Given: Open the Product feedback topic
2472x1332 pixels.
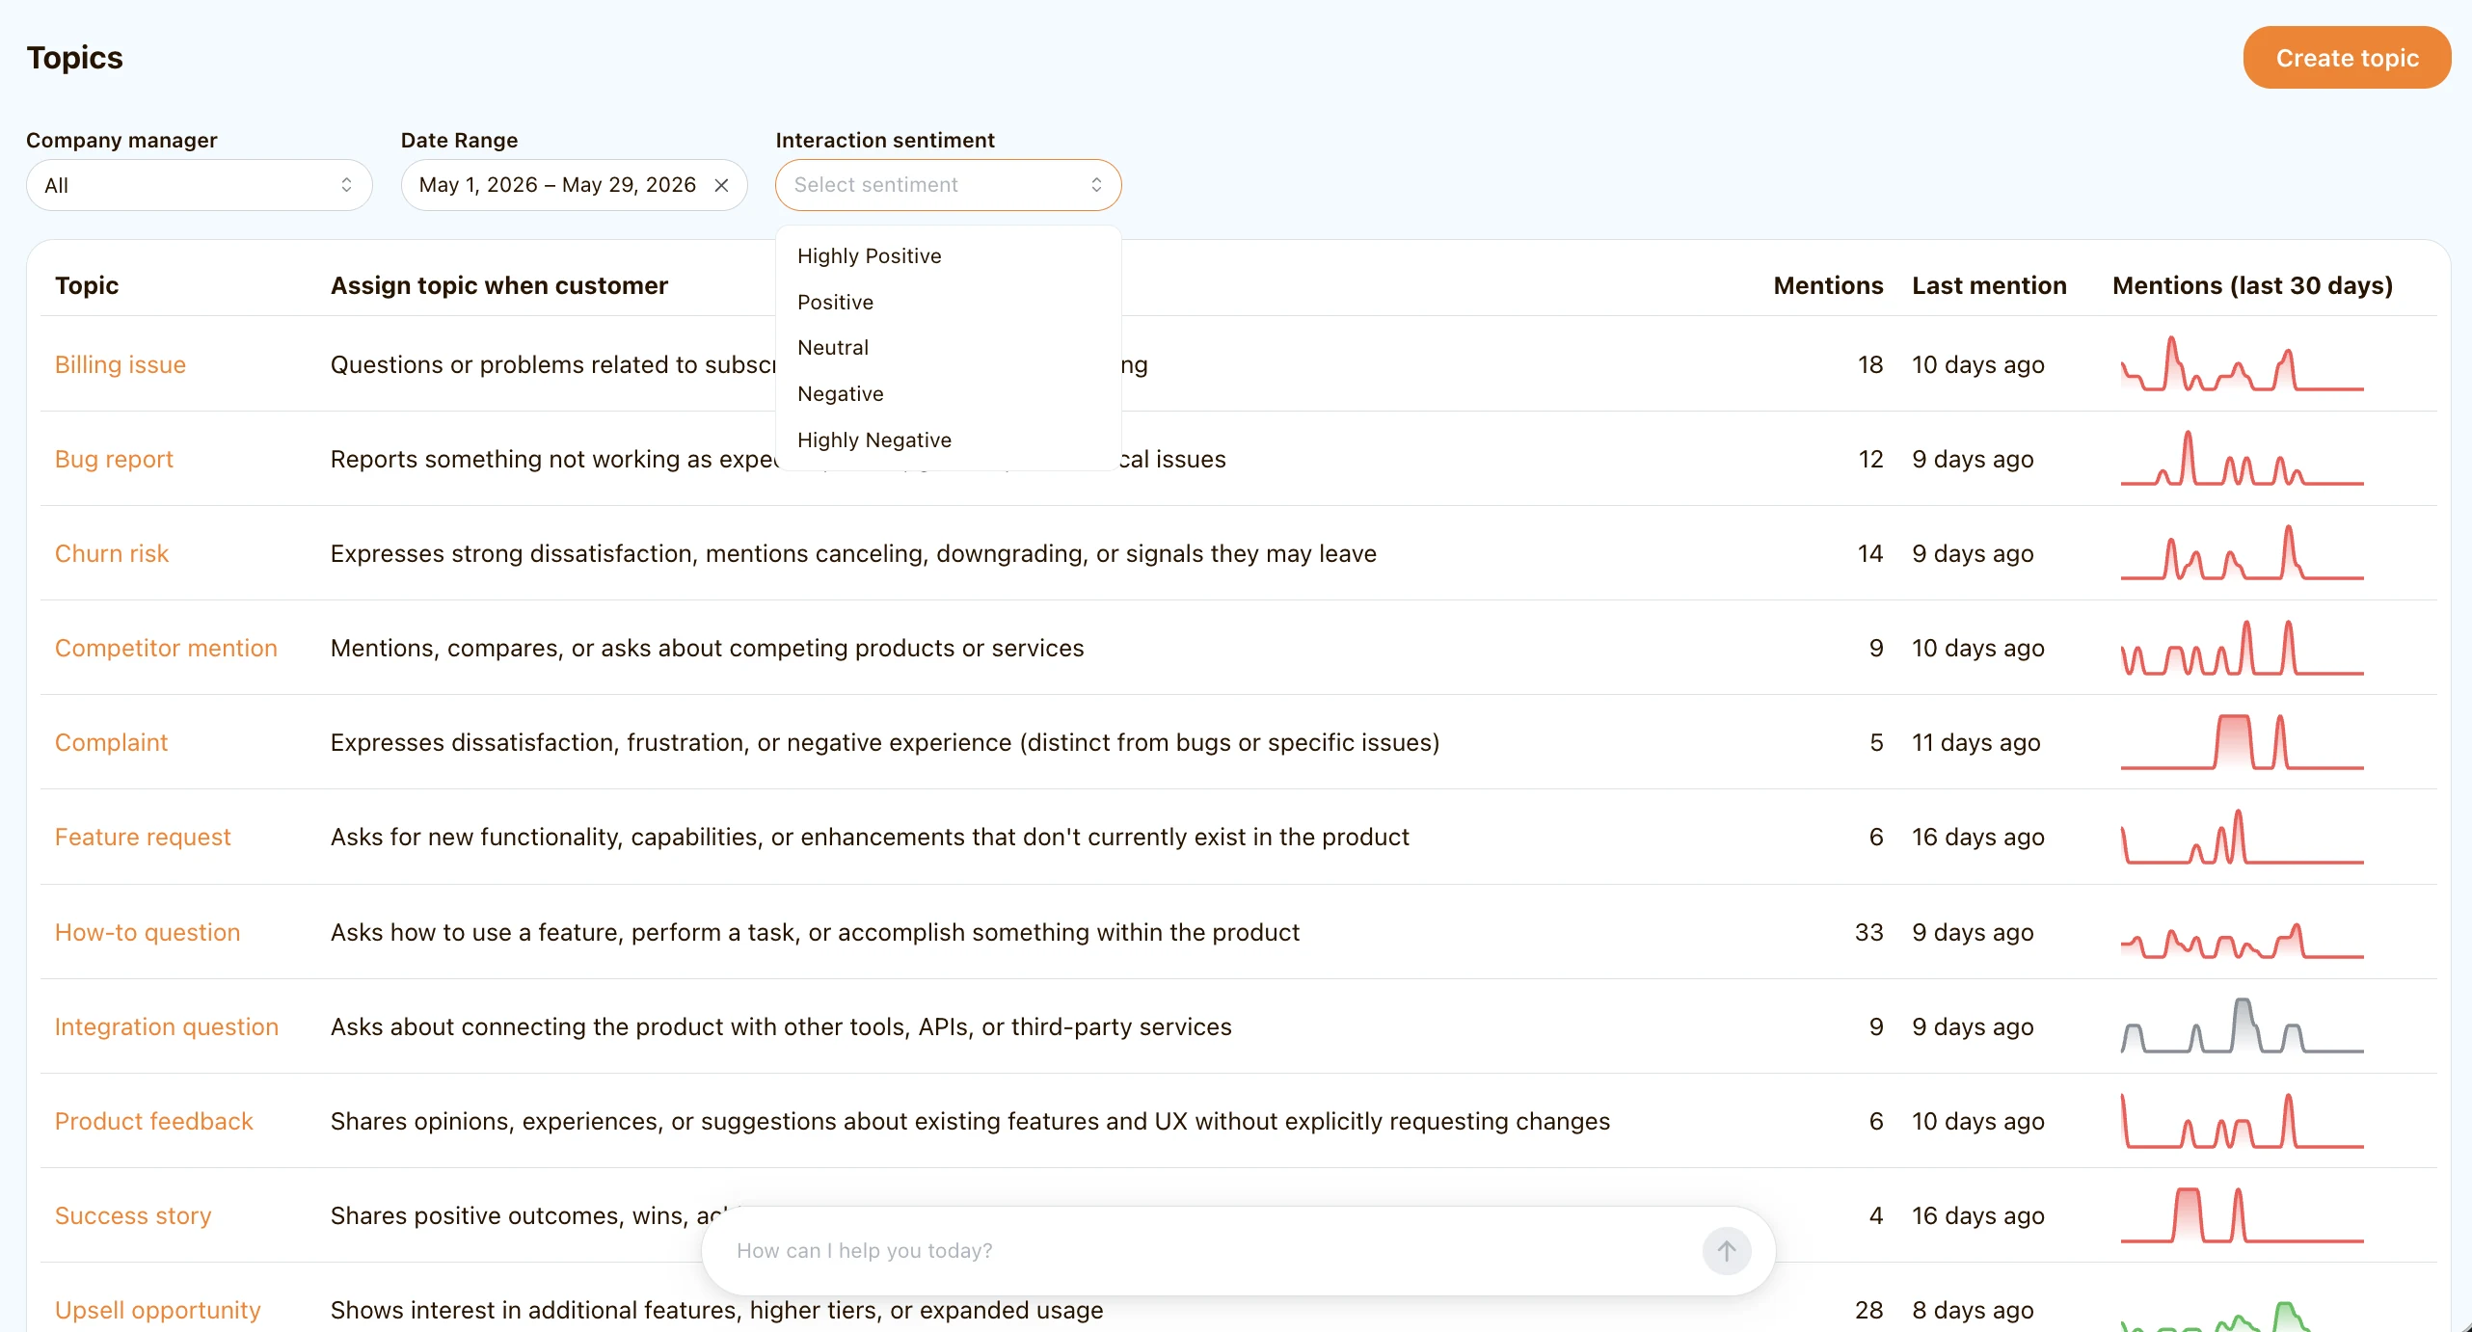Looking at the screenshot, I should [154, 1121].
